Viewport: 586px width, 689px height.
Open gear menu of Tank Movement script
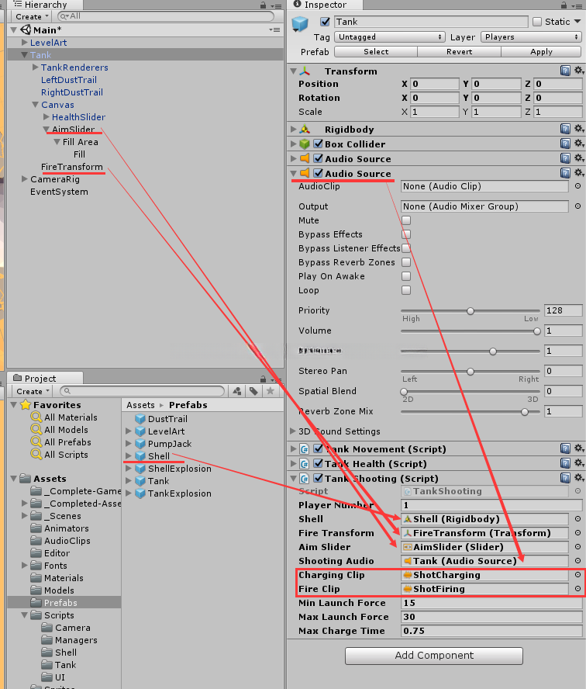(x=579, y=448)
